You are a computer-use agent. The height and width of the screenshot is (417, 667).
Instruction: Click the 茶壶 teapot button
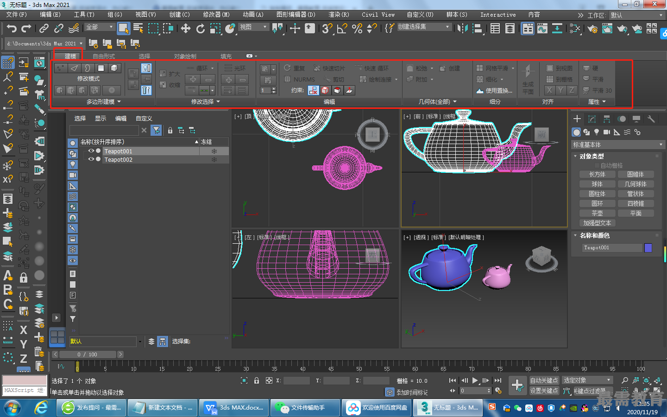[597, 213]
